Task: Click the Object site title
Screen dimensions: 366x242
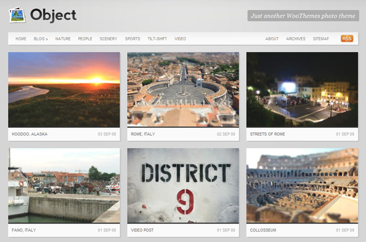Action: 53,15
